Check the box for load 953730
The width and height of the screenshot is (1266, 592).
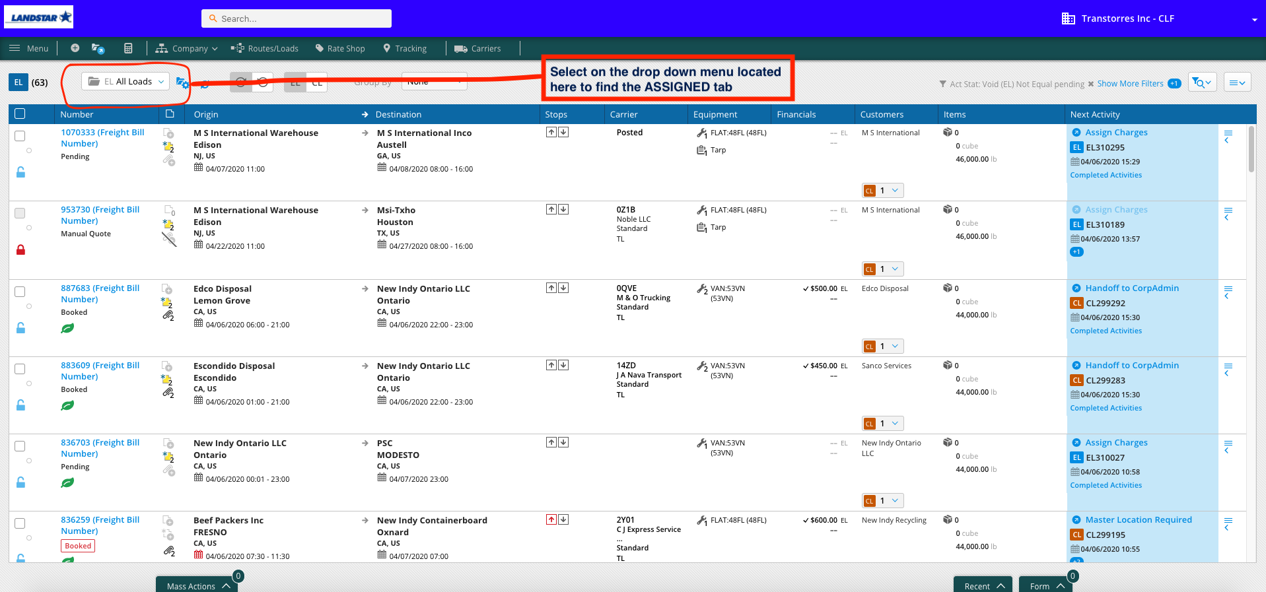pyautogui.click(x=20, y=213)
